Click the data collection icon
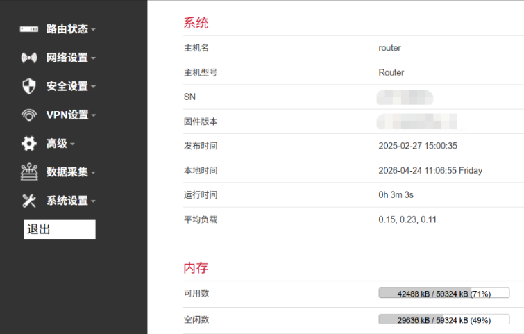Screen dimensions: 524x334 pyautogui.click(x=28, y=172)
